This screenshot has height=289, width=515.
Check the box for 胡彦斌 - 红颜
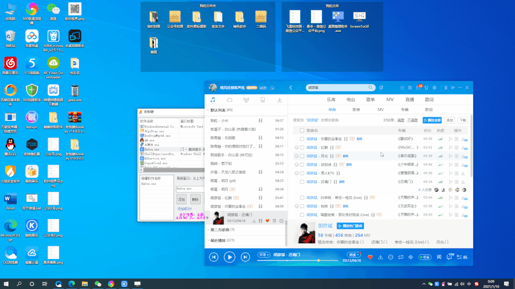(302, 148)
